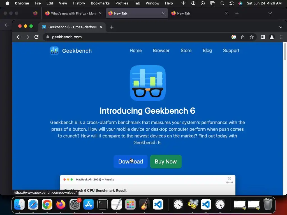Image resolution: width=287 pixels, height=215 pixels.
Task: Click Firefox window back arrow
Action: pos(7,25)
